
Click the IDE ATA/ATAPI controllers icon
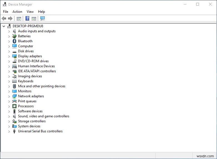pyautogui.click(x=14, y=71)
